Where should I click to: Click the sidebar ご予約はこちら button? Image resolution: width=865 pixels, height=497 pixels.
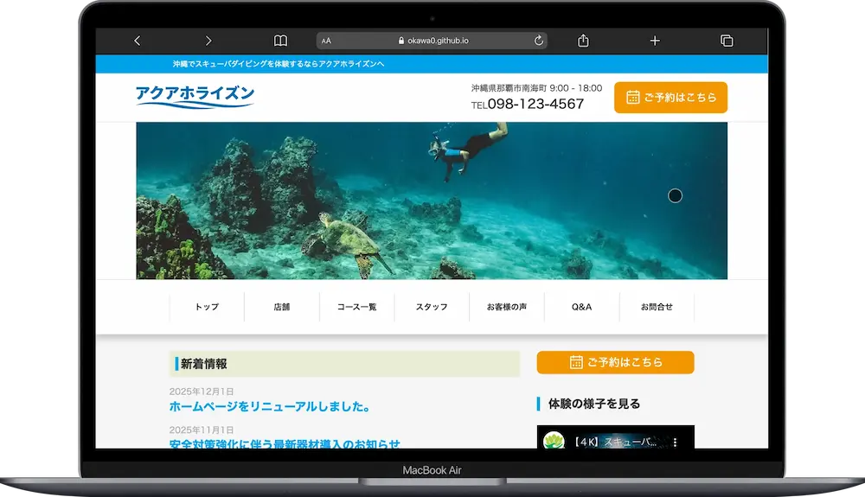[x=616, y=362]
